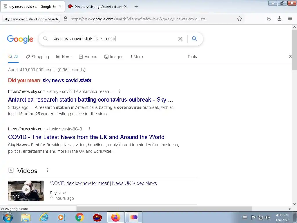
Task: Open the red creature app in taskbar
Action: [x=97, y=217]
